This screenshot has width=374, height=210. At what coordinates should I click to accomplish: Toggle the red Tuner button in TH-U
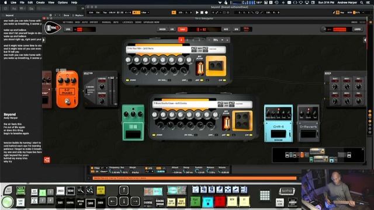tap(182, 29)
